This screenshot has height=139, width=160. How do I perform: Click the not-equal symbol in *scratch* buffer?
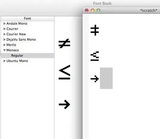coord(95,30)
